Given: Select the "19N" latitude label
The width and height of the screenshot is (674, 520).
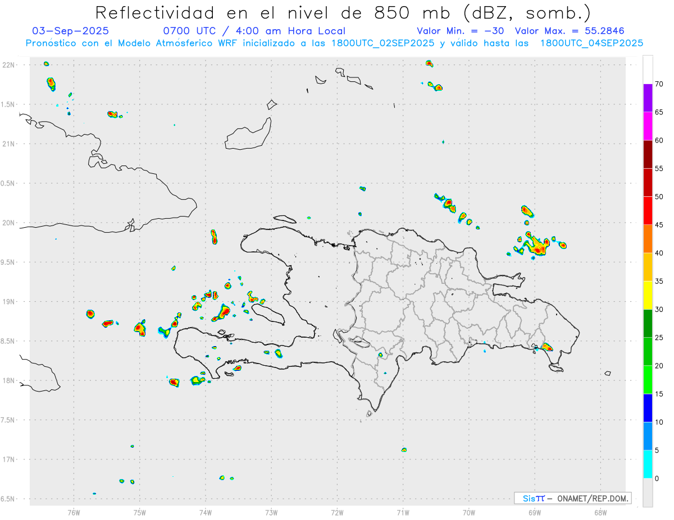Looking at the screenshot, I should (x=10, y=301).
